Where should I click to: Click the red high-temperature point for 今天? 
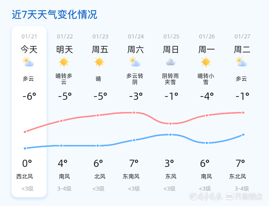25,132
